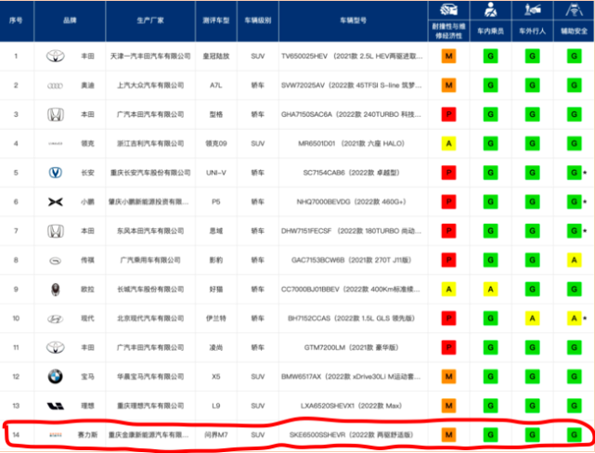
Task: Click the Xpeng logo in the P5 row
Action: [x=56, y=202]
